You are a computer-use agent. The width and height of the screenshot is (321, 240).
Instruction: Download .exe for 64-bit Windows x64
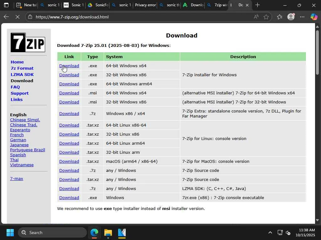click(69, 66)
